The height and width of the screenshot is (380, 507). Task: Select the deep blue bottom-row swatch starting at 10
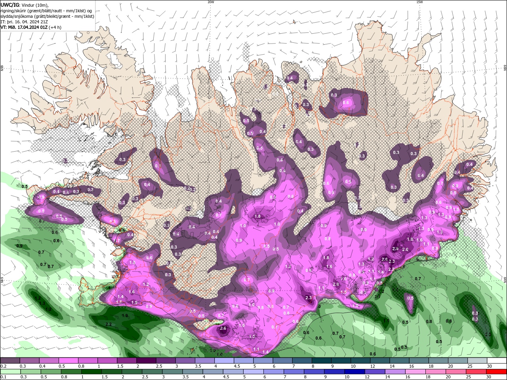[x=354, y=372]
